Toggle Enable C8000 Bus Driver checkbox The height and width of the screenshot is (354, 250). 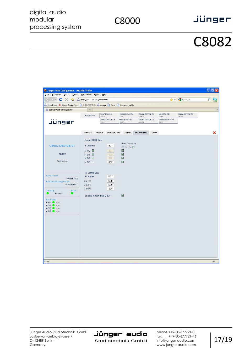click(x=122, y=195)
